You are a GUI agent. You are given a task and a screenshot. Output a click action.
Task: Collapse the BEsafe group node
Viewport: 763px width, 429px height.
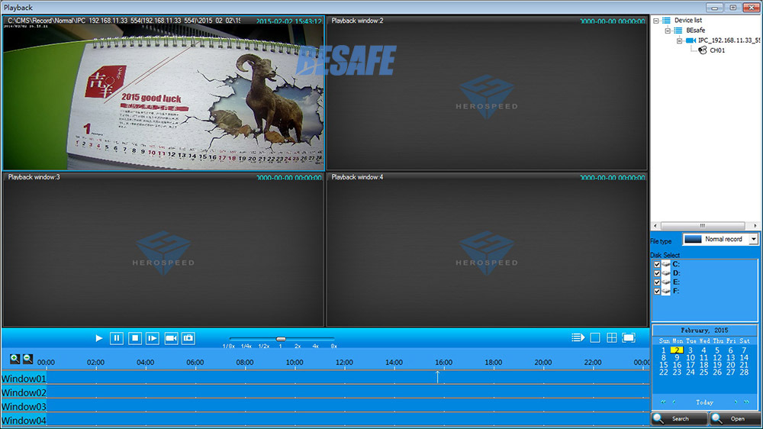pyautogui.click(x=668, y=31)
